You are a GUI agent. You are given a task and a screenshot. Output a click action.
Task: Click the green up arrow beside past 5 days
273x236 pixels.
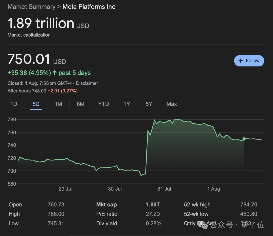tap(55, 73)
